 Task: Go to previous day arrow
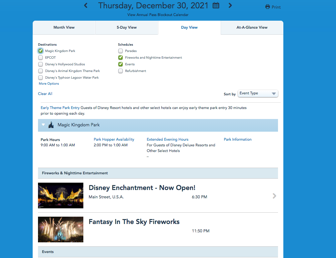[86, 5]
